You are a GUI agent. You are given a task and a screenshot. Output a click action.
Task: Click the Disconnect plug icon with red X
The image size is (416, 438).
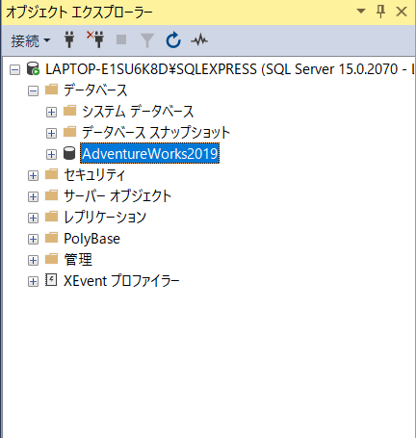coord(95,39)
